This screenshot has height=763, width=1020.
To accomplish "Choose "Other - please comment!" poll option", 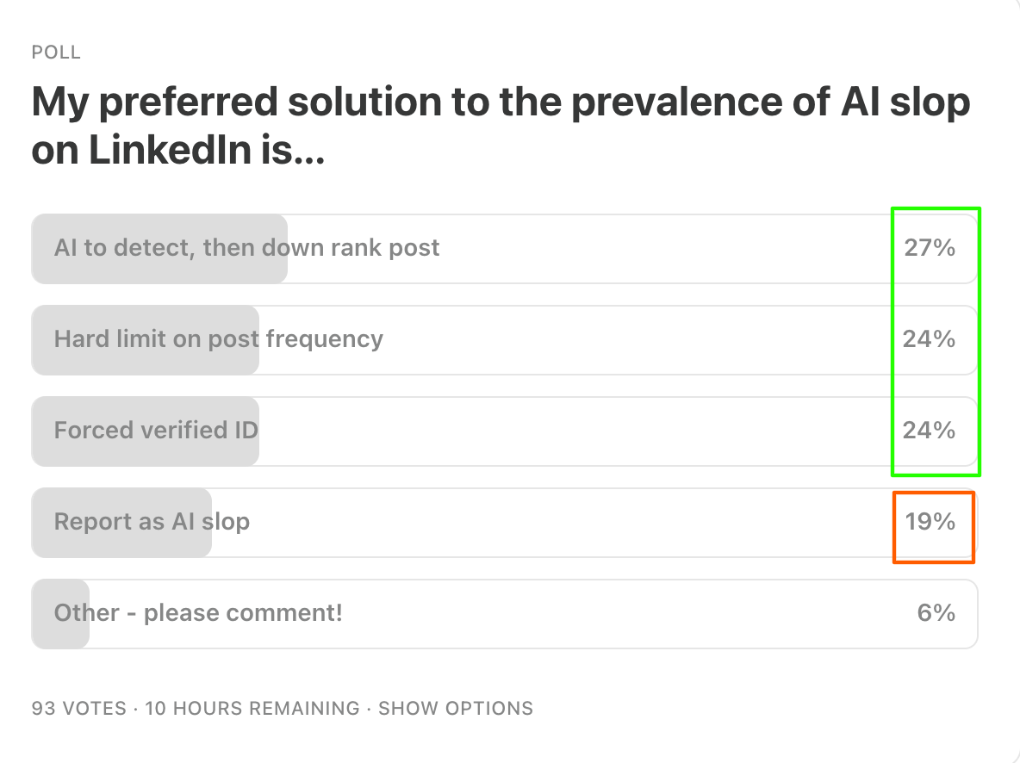I will pyautogui.click(x=504, y=613).
